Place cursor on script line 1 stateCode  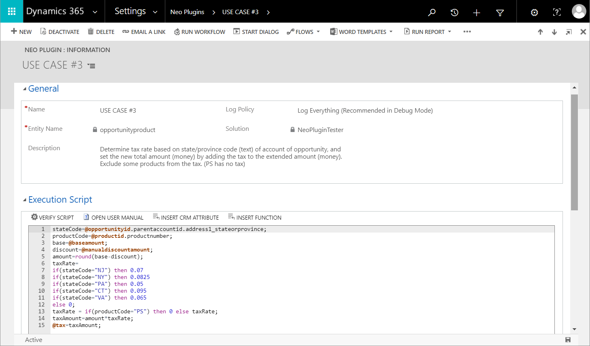[67, 229]
